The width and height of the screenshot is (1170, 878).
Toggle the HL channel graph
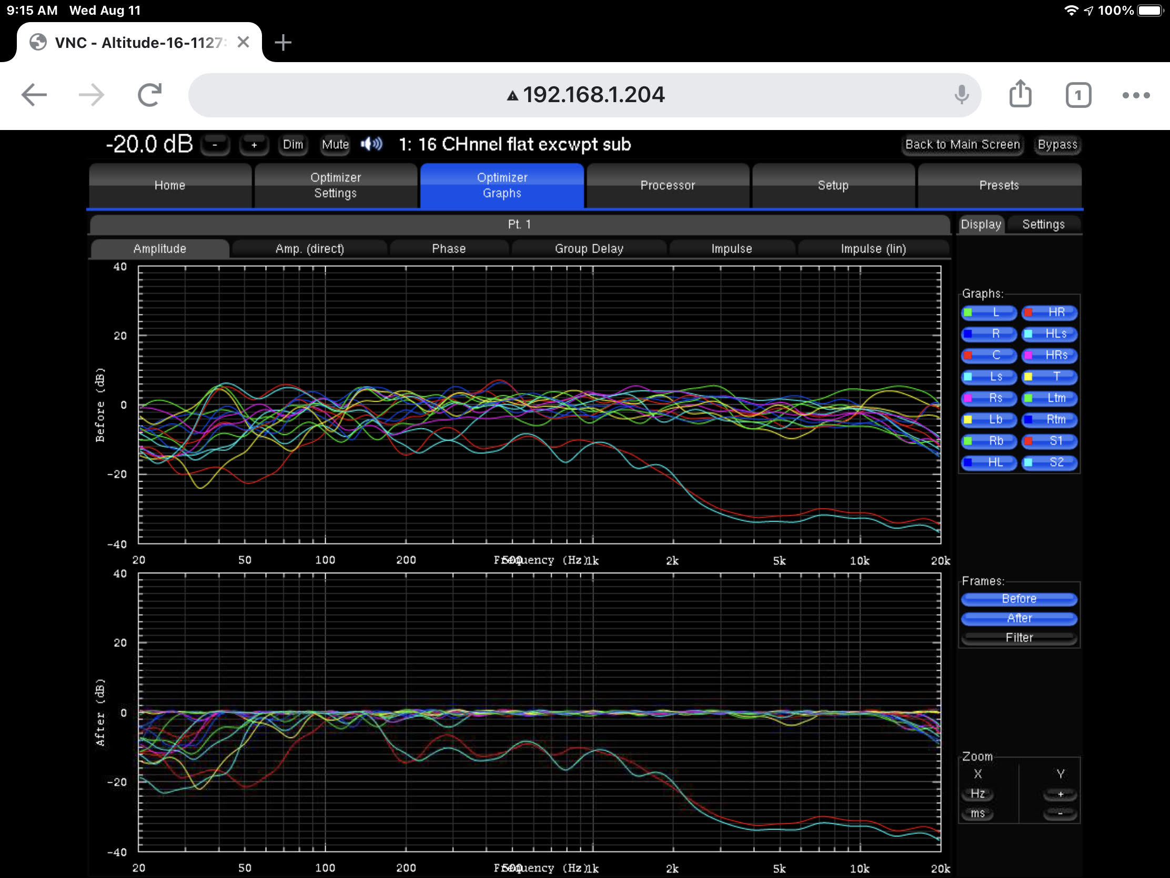pos(989,463)
